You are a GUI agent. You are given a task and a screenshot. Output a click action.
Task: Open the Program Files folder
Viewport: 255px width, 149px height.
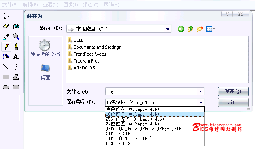[84, 61]
